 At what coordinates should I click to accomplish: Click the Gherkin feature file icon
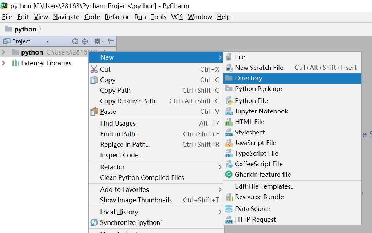coord(229,174)
